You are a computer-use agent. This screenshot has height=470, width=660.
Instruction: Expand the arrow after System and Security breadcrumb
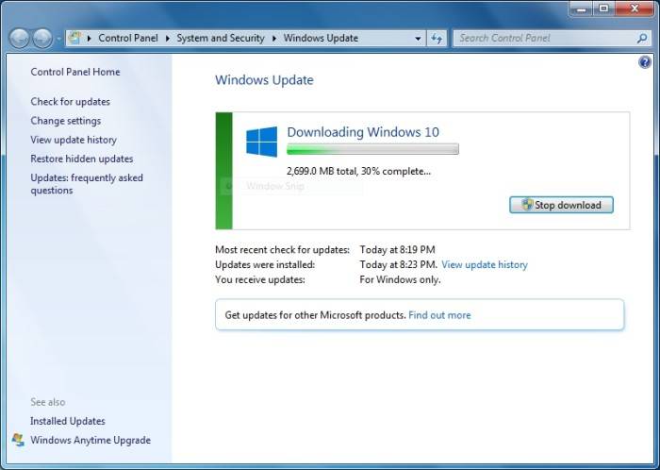tap(275, 39)
